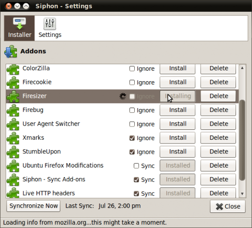Click the Firesizer puzzle piece icon
This screenshot has height=228, width=252.
[13, 96]
